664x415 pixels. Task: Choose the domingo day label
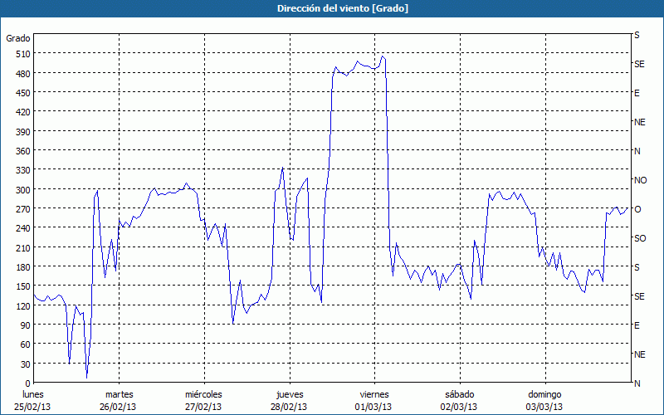click(x=544, y=394)
